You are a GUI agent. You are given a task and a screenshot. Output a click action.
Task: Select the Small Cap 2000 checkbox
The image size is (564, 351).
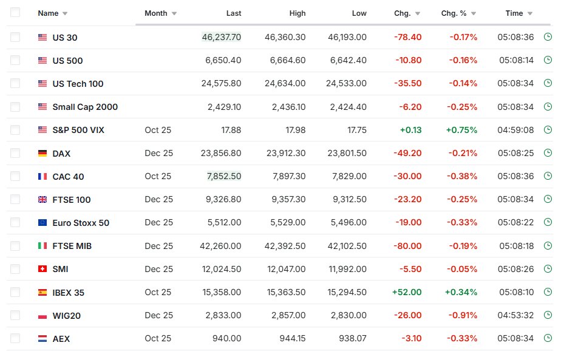15,107
